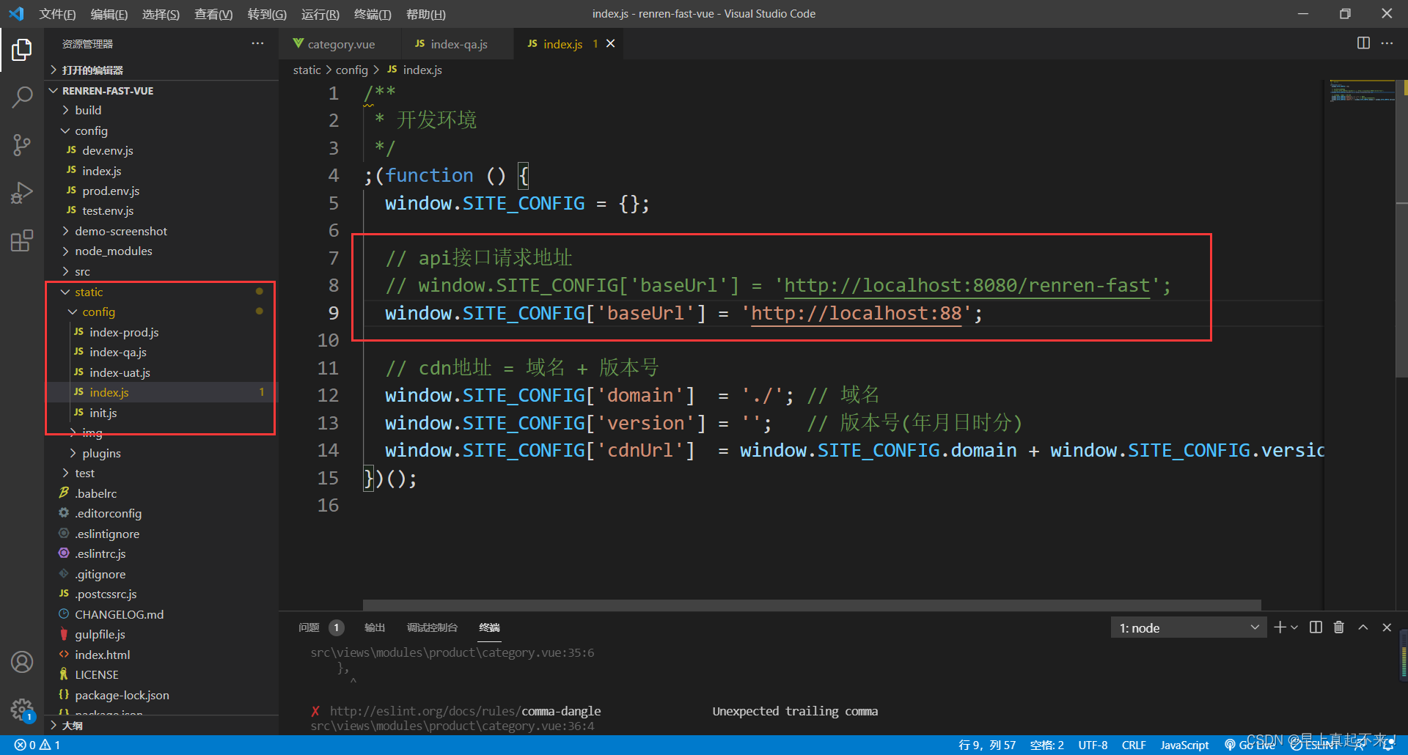Open the 查看(V) menu
Screen dimensions: 1408x755
(x=213, y=14)
